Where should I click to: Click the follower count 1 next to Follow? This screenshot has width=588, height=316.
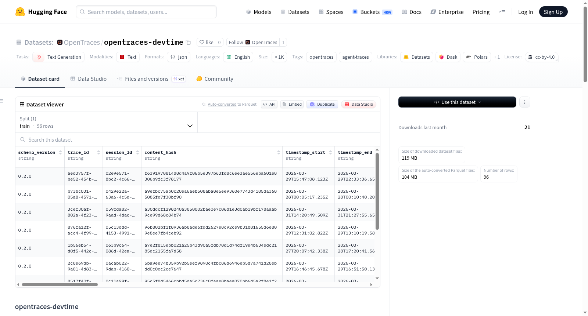[x=283, y=42]
